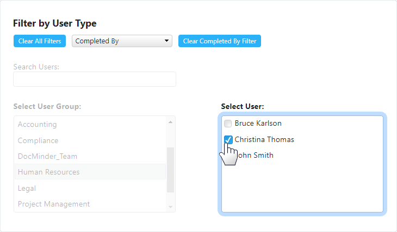Screen dimensions: 397x232
Task: Click user group list scroll down arrow
Action: click(171, 207)
